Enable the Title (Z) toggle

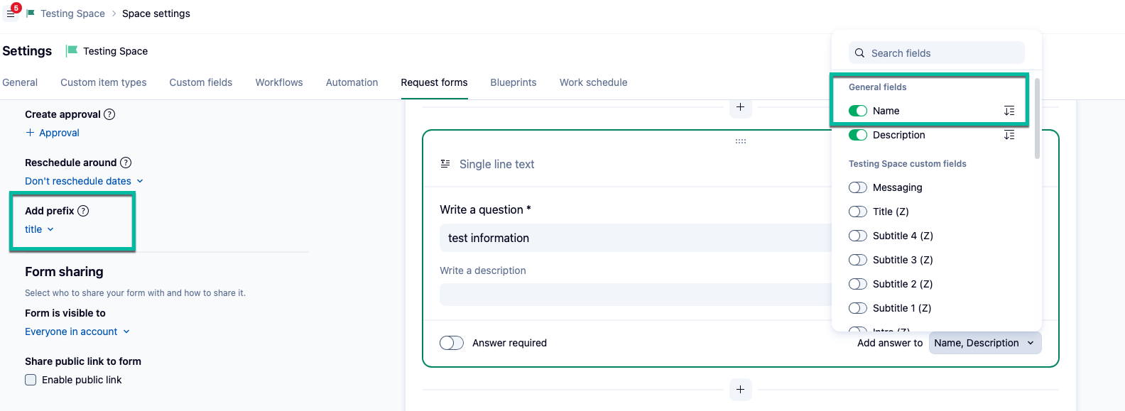(x=858, y=212)
